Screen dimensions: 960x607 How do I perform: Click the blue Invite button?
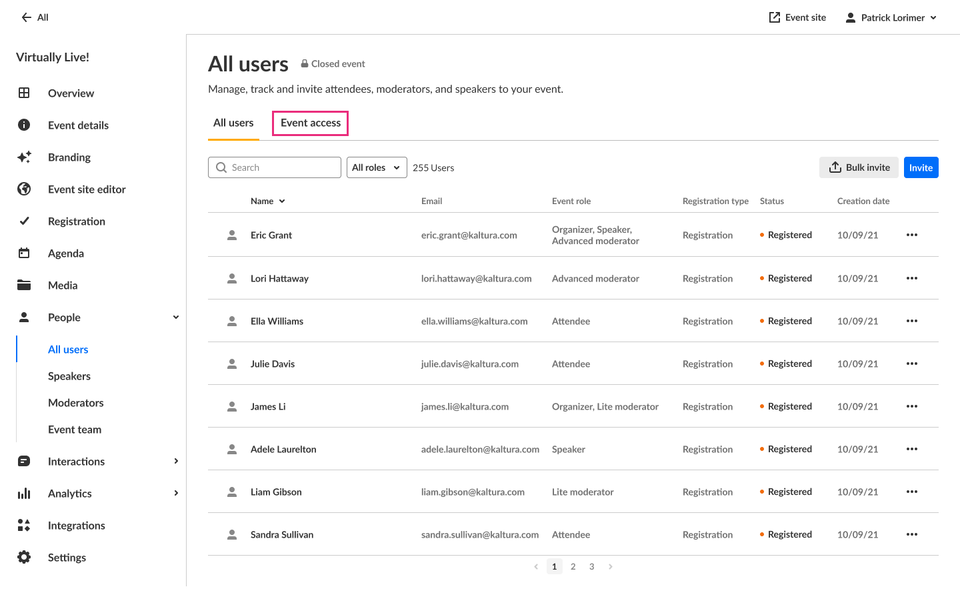coord(921,167)
